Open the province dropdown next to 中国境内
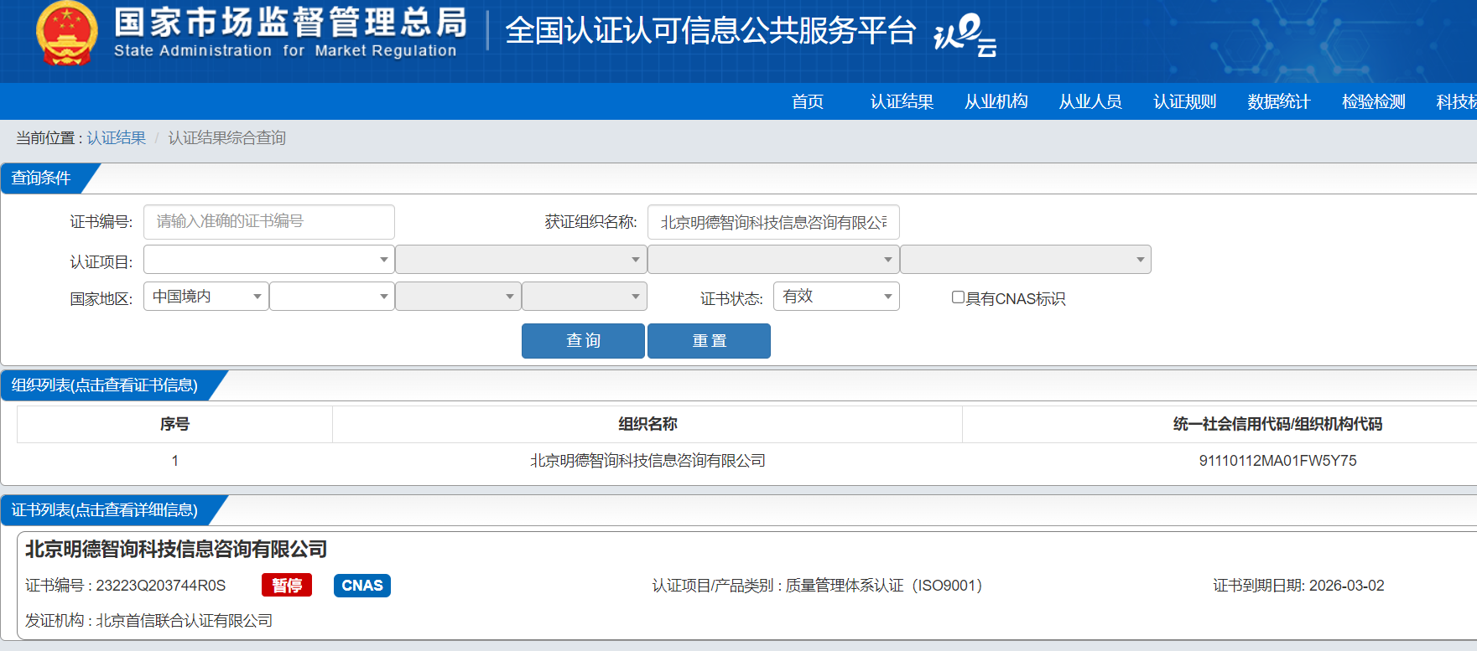Image resolution: width=1477 pixels, height=651 pixels. 332,297
